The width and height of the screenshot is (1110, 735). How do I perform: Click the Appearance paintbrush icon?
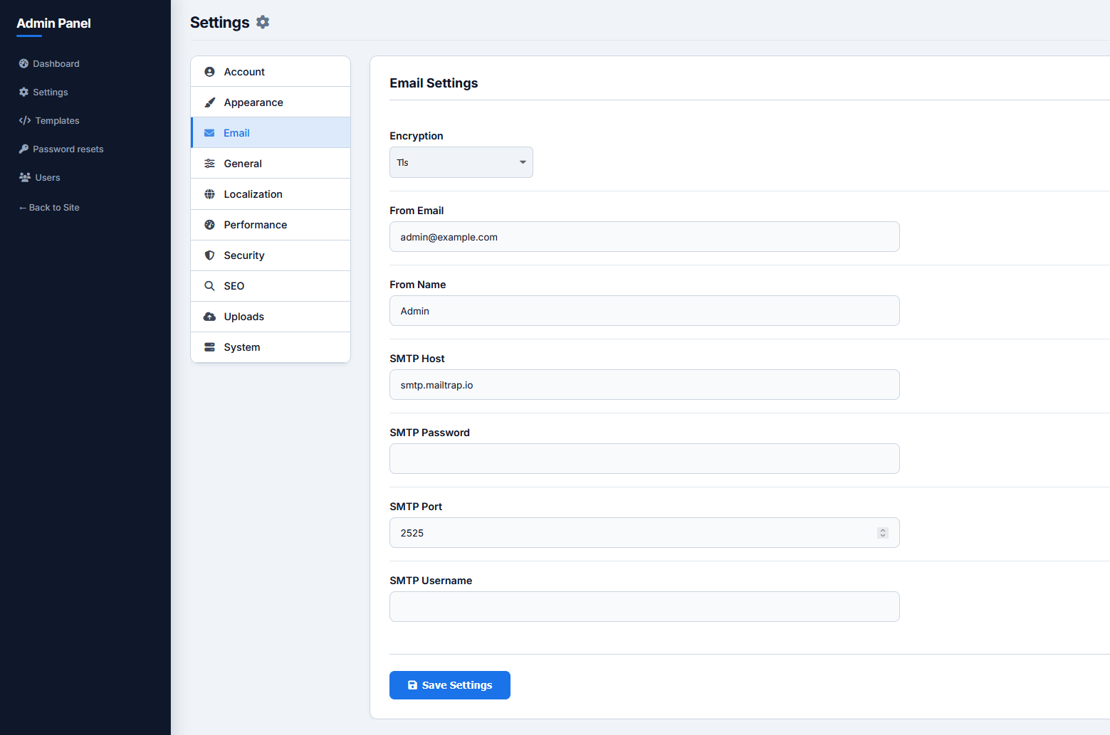(x=209, y=102)
